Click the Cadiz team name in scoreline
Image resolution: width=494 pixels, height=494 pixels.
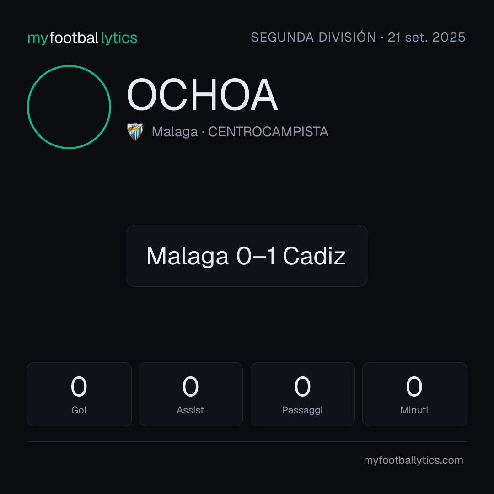314,256
